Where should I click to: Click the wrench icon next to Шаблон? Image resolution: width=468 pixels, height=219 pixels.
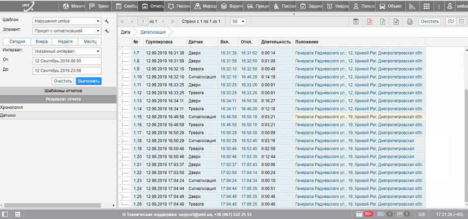pyautogui.click(x=107, y=21)
